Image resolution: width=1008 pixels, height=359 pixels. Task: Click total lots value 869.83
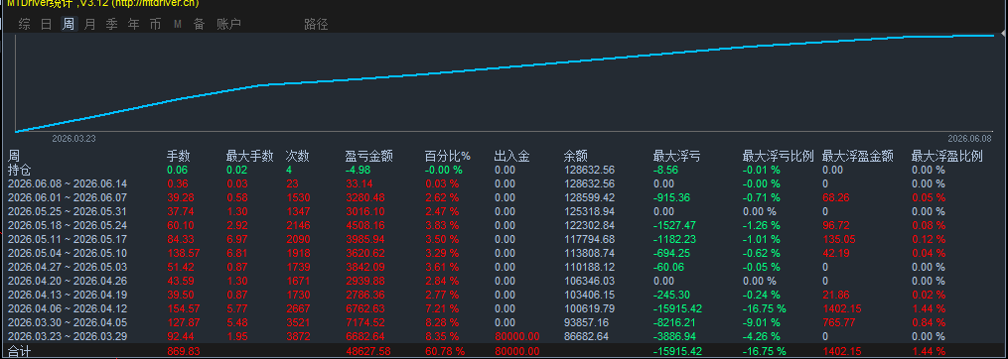pyautogui.click(x=183, y=351)
